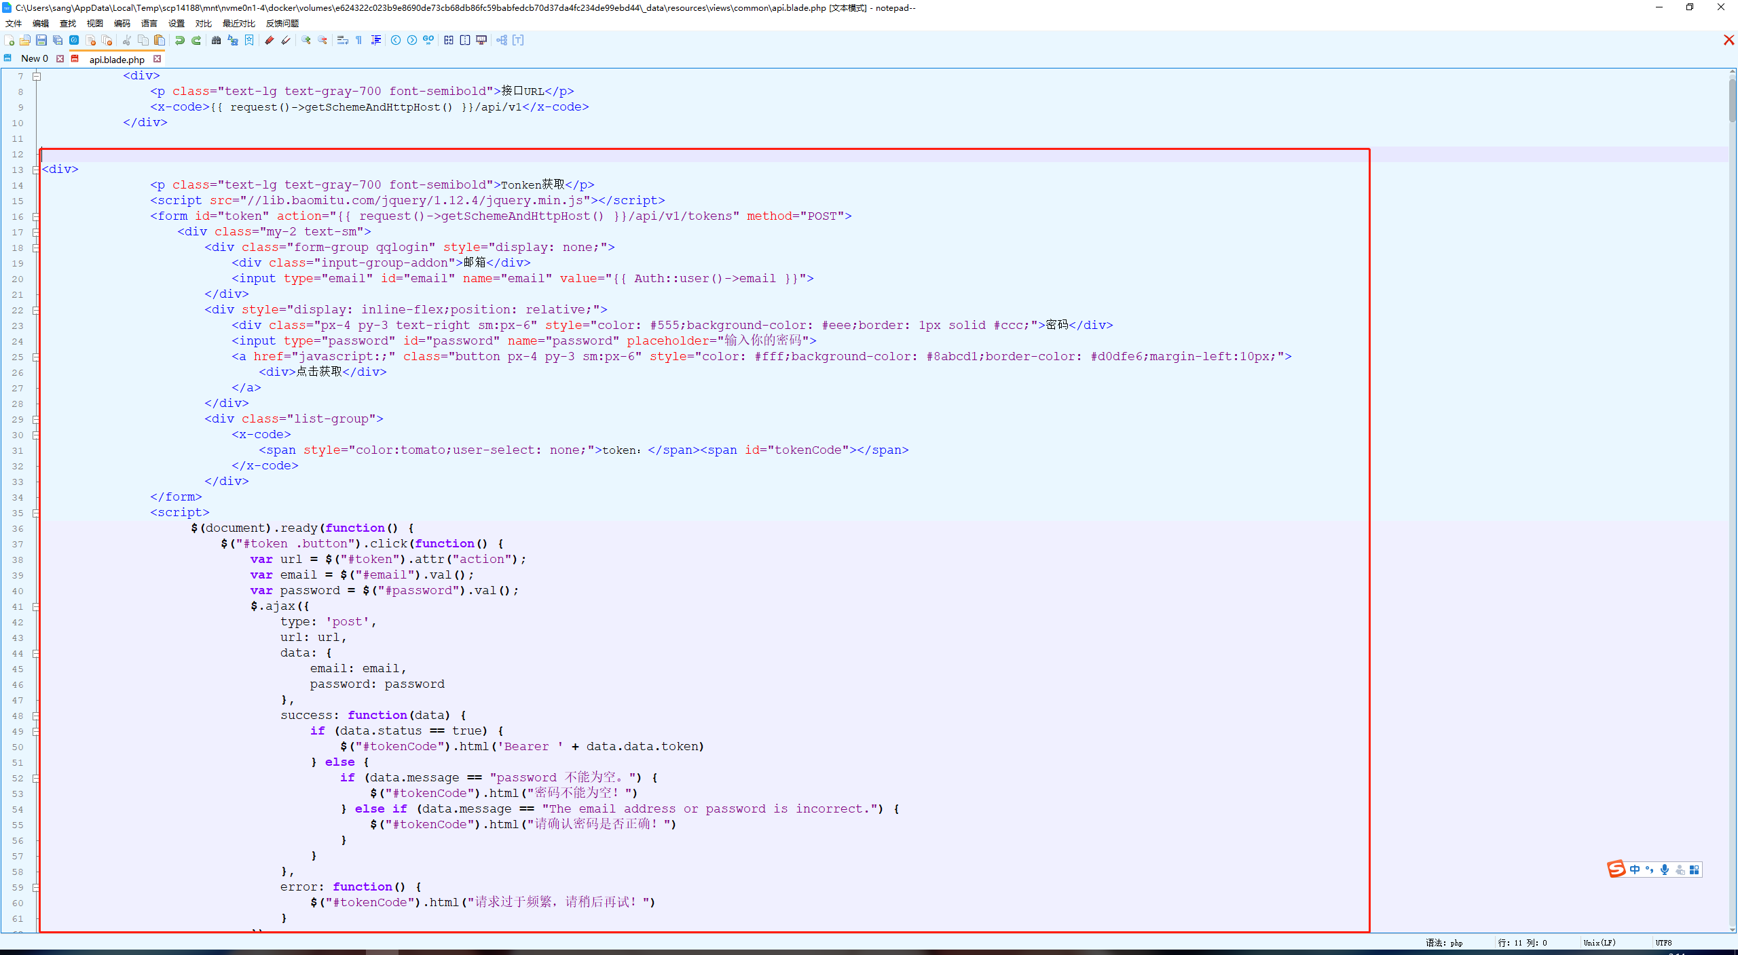This screenshot has width=1738, height=955.
Task: Click the Zoom in magnifier icon
Action: 306,41
